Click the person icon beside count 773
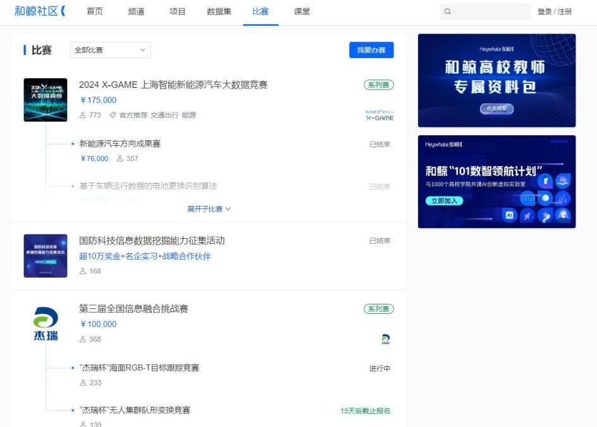The height and width of the screenshot is (427, 597). [82, 115]
